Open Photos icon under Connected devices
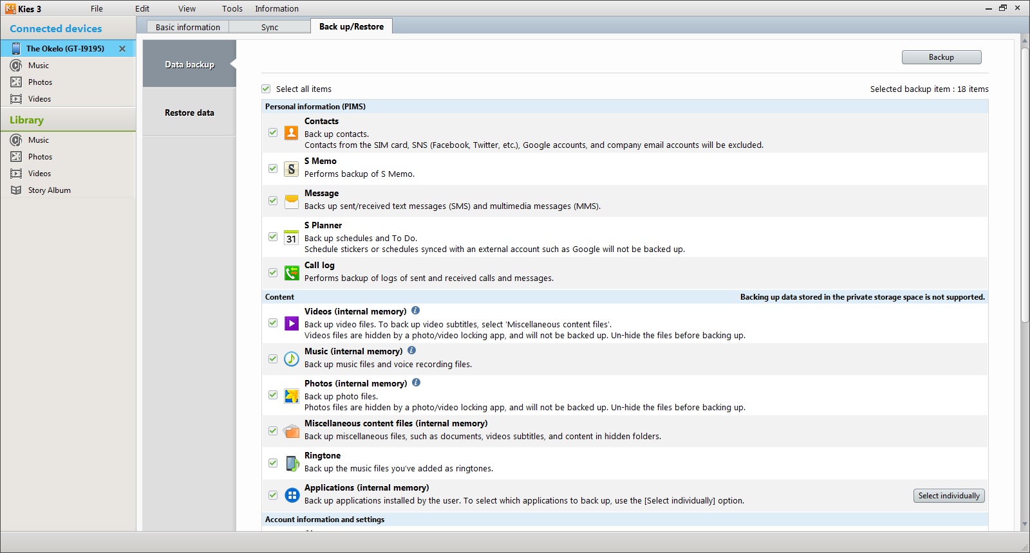Image resolution: width=1030 pixels, height=553 pixels. click(16, 82)
